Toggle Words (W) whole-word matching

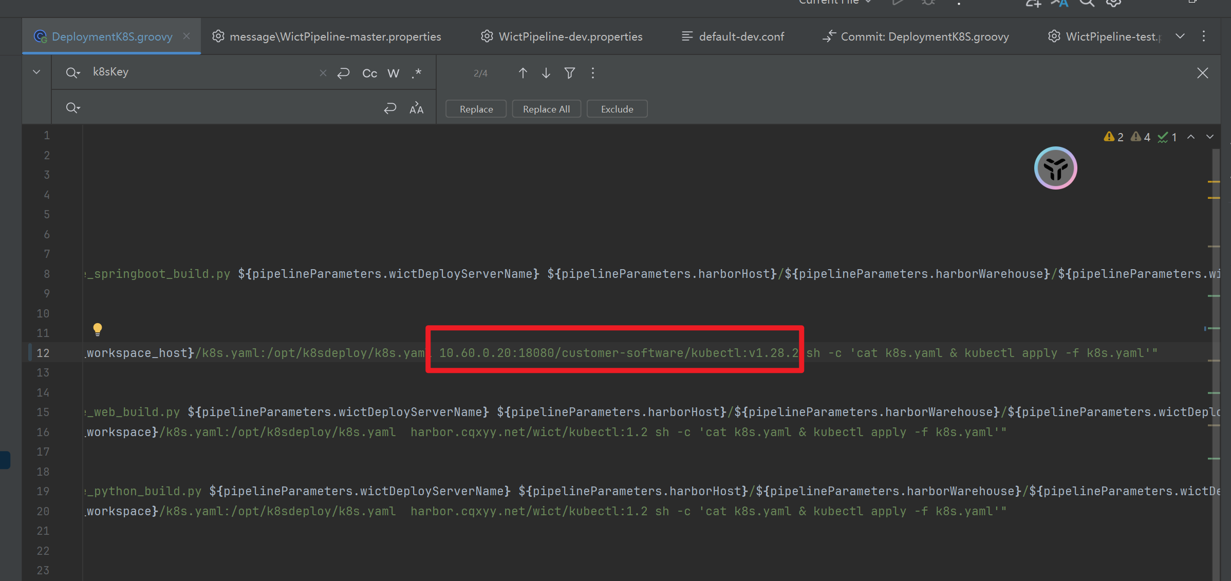[x=393, y=73]
